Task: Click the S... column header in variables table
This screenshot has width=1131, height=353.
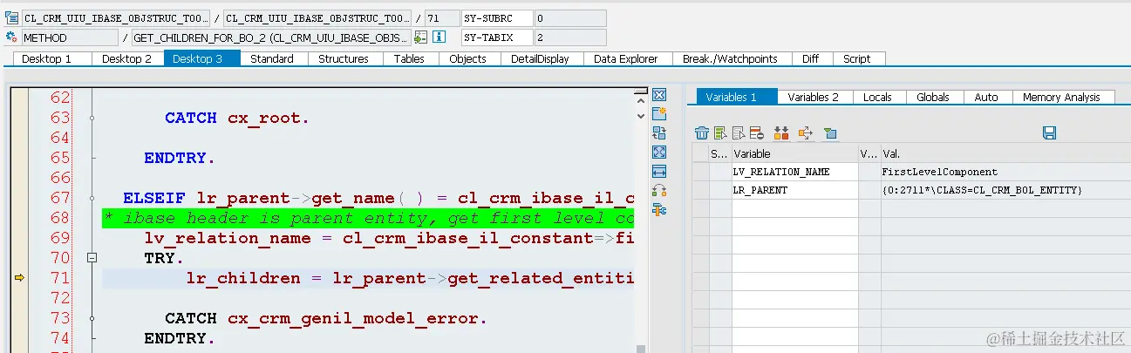Action: [x=719, y=153]
